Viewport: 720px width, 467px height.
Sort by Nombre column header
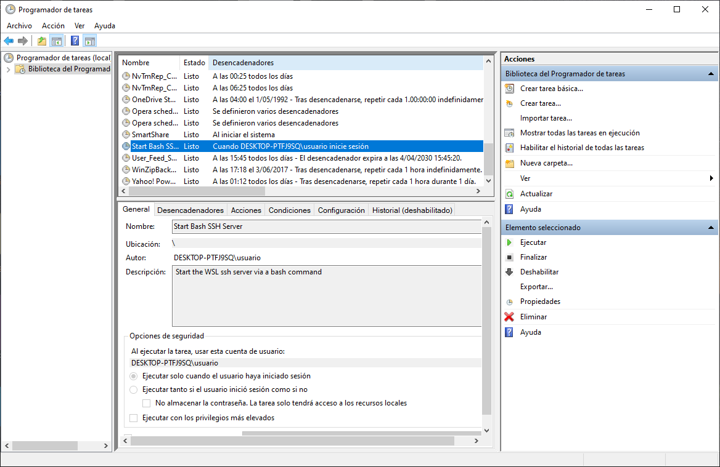coord(149,63)
